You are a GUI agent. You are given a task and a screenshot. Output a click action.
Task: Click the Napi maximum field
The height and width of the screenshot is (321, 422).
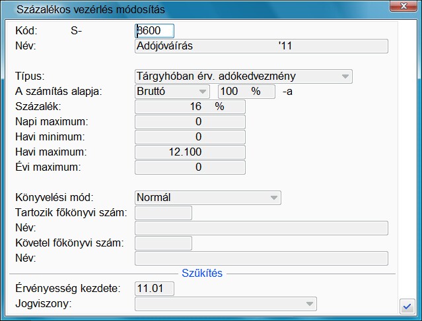click(190, 122)
